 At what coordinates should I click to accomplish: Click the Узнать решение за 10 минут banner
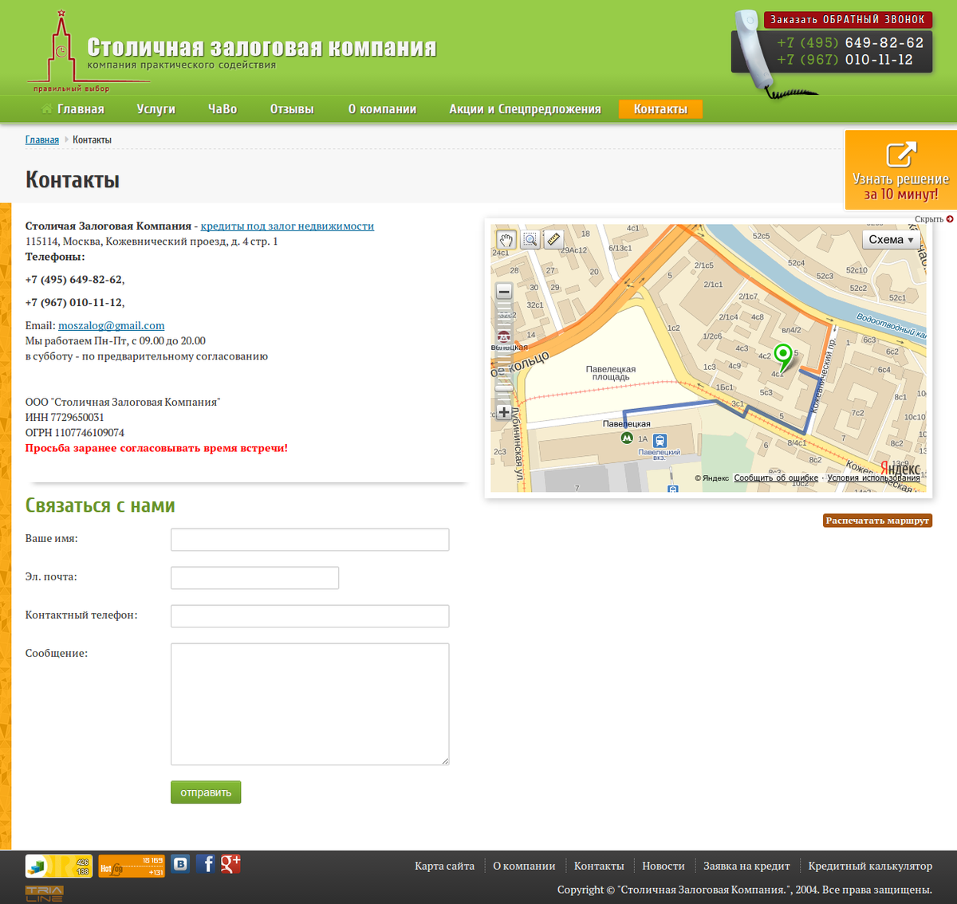click(x=900, y=171)
